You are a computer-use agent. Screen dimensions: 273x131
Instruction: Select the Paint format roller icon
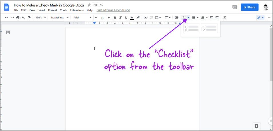coord(29,17)
